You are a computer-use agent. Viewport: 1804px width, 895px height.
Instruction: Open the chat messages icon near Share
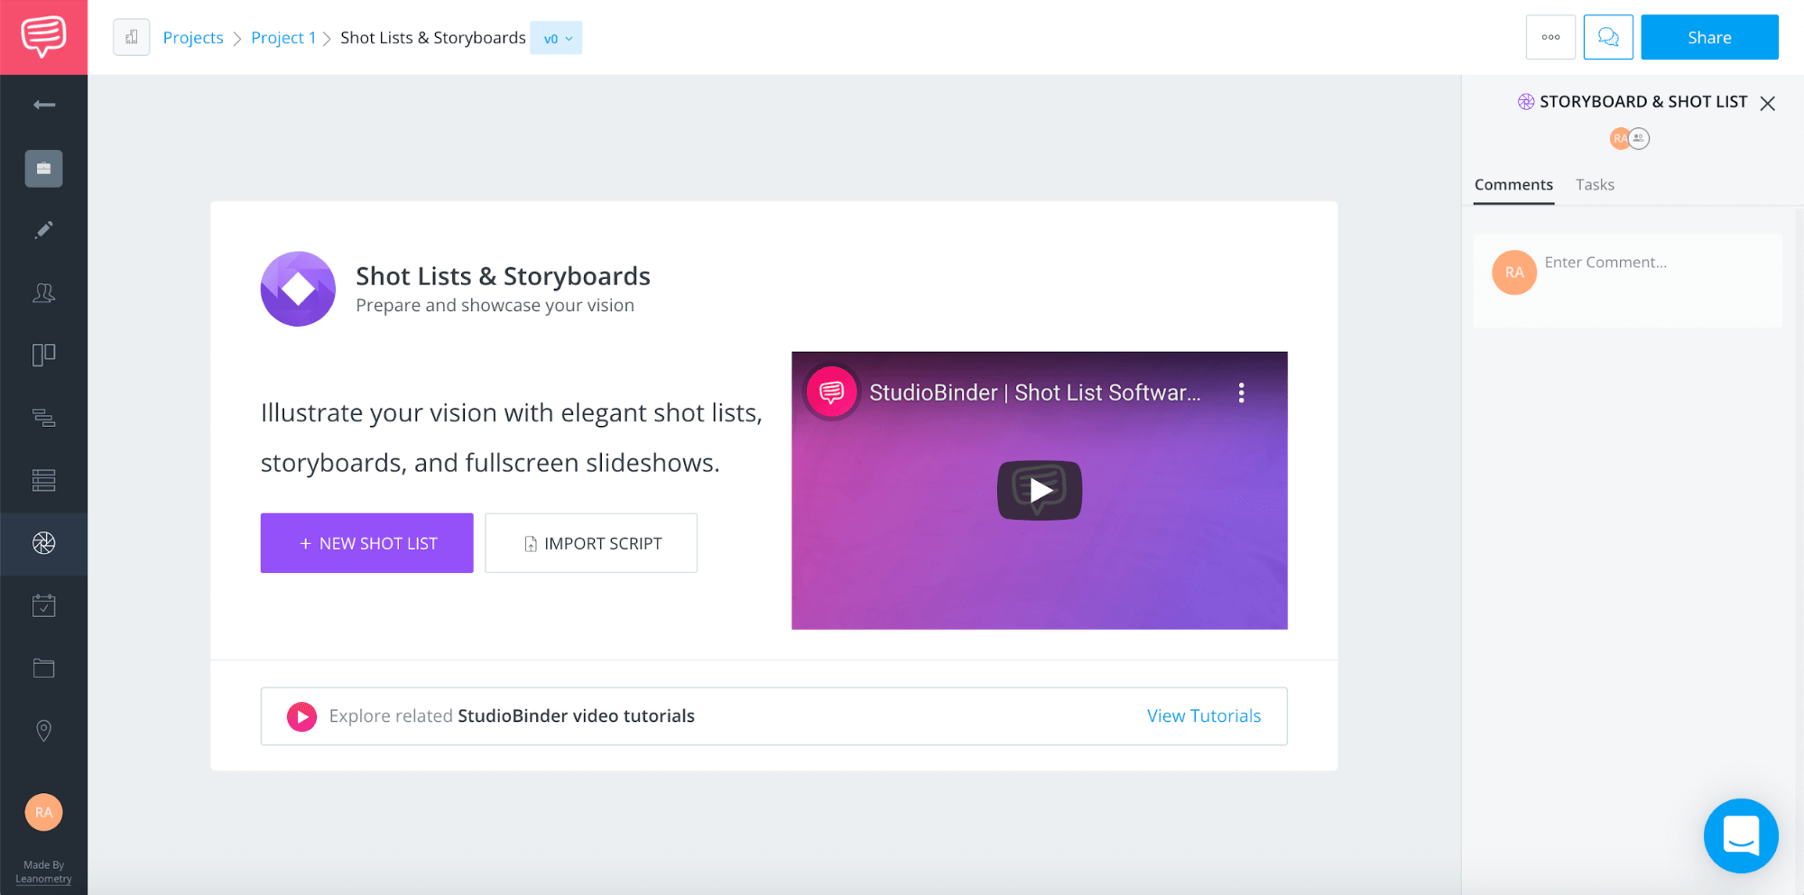click(1608, 37)
